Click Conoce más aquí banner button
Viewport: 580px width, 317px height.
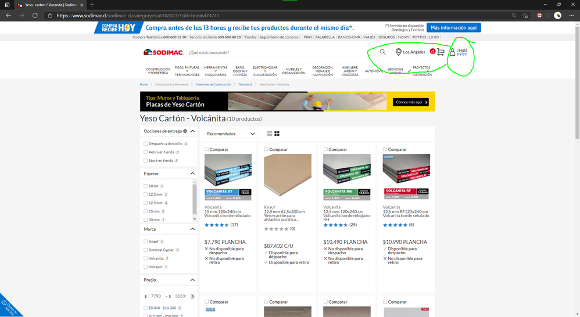click(x=410, y=102)
